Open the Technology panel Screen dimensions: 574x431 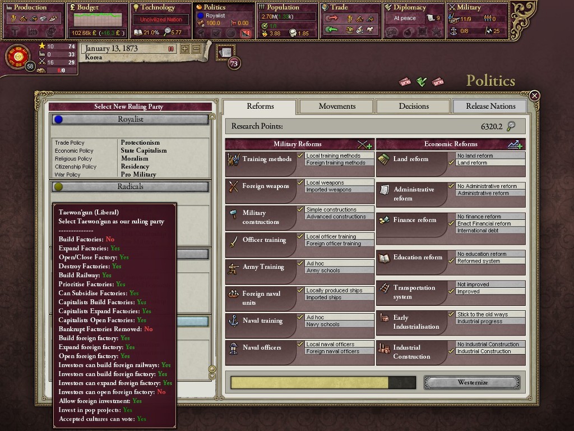click(160, 21)
